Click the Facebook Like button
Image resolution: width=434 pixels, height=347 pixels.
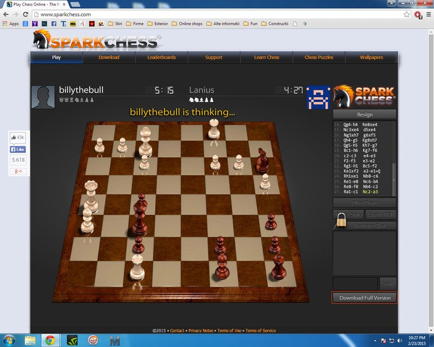click(x=18, y=150)
